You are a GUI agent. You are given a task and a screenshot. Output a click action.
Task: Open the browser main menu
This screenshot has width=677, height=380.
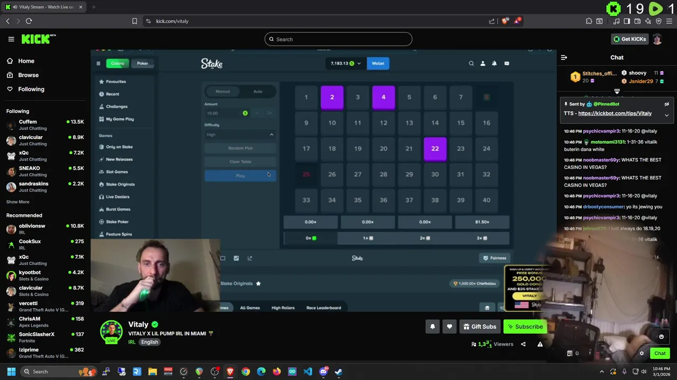tap(669, 21)
